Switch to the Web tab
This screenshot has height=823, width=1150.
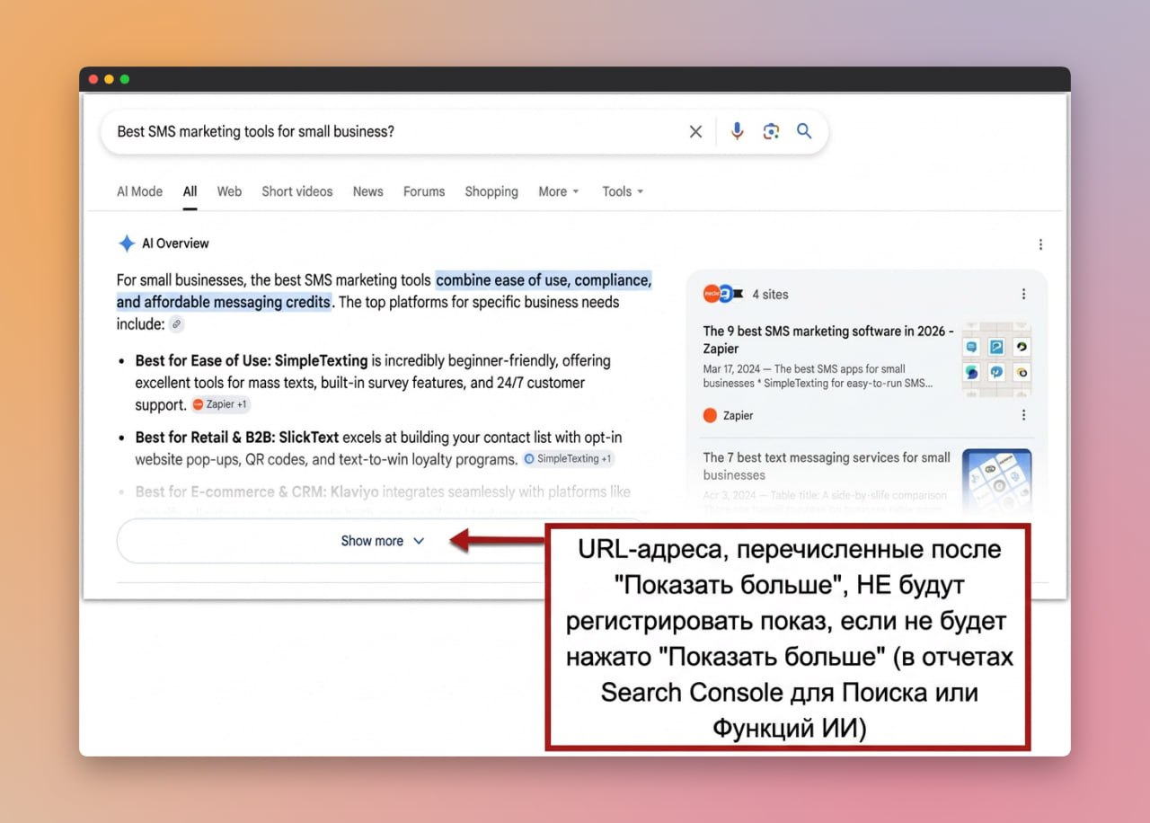click(229, 191)
